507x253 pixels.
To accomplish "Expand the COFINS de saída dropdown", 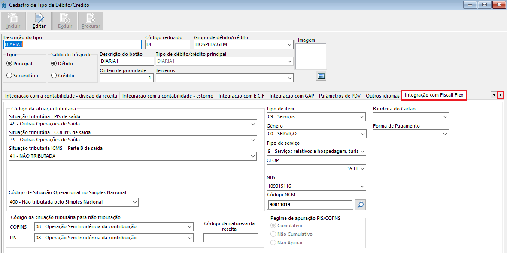I will 253,140.
